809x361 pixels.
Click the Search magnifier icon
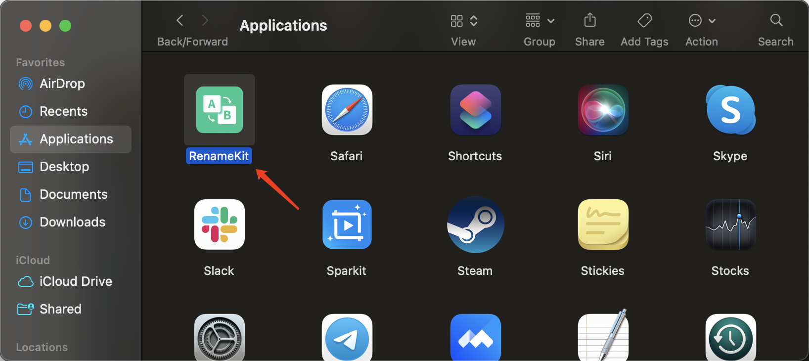[776, 20]
